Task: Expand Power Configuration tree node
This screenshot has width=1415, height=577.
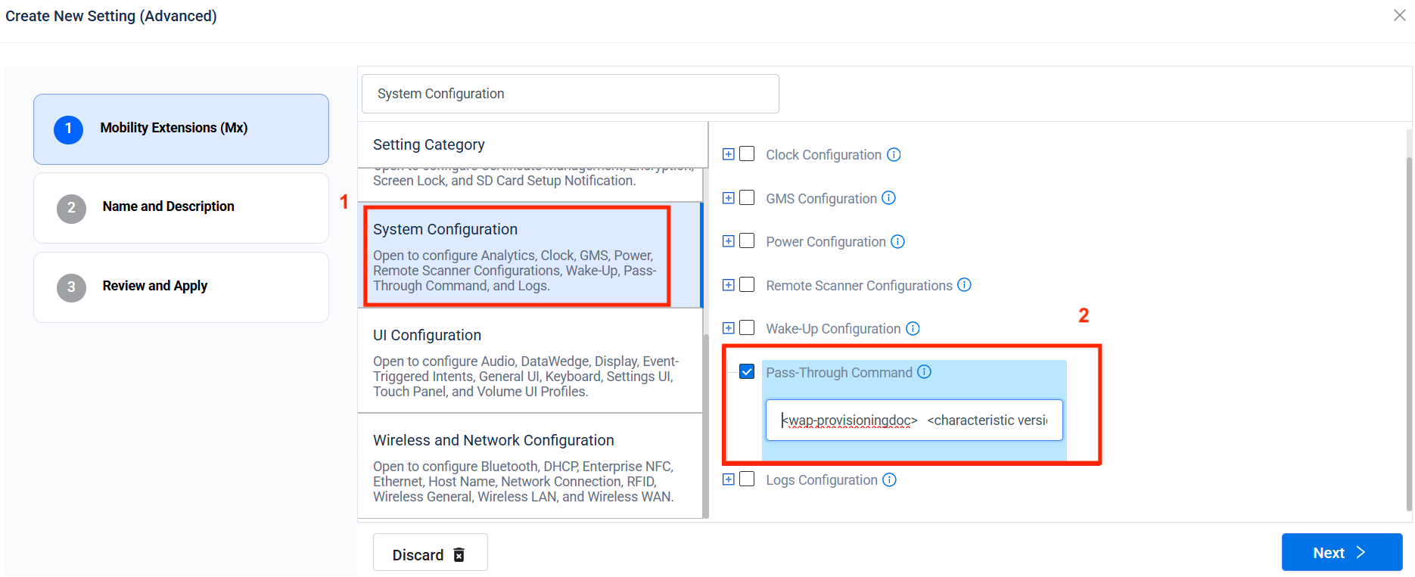Action: pos(729,241)
